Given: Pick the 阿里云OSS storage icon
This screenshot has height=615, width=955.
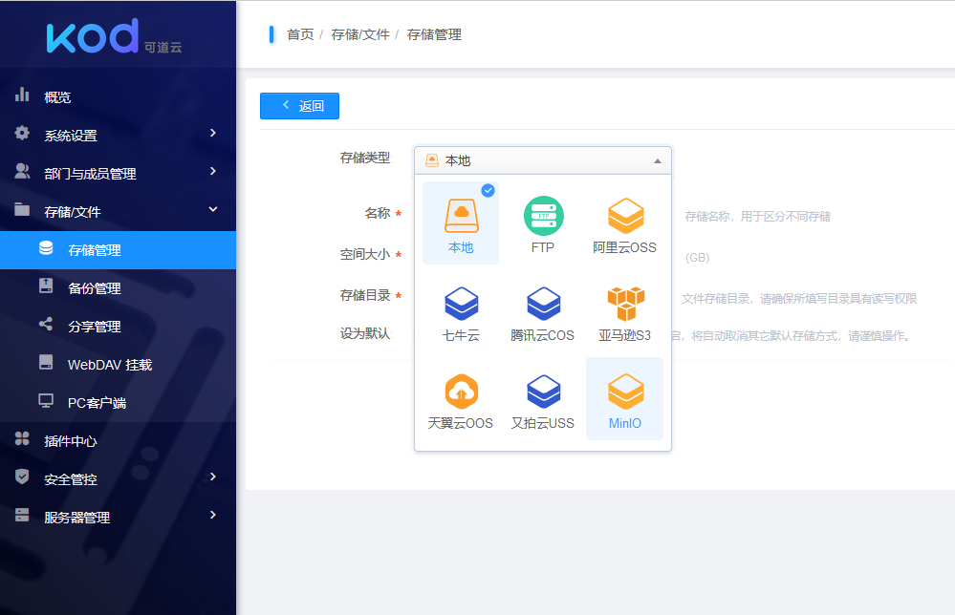Looking at the screenshot, I should (625, 216).
